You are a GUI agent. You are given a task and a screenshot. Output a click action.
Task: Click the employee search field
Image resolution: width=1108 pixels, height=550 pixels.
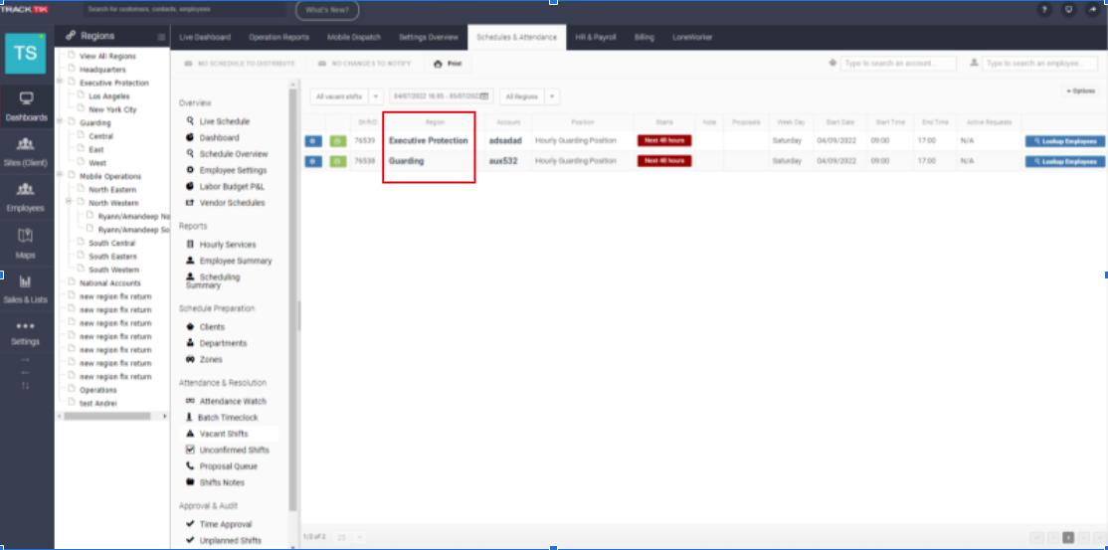pyautogui.click(x=1041, y=64)
